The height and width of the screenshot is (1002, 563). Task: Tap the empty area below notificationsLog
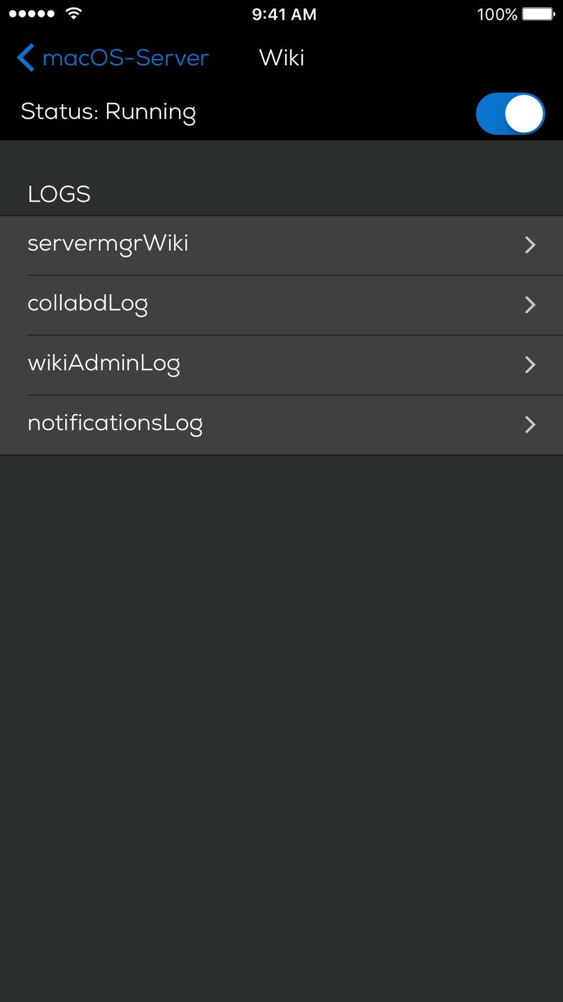click(281, 676)
